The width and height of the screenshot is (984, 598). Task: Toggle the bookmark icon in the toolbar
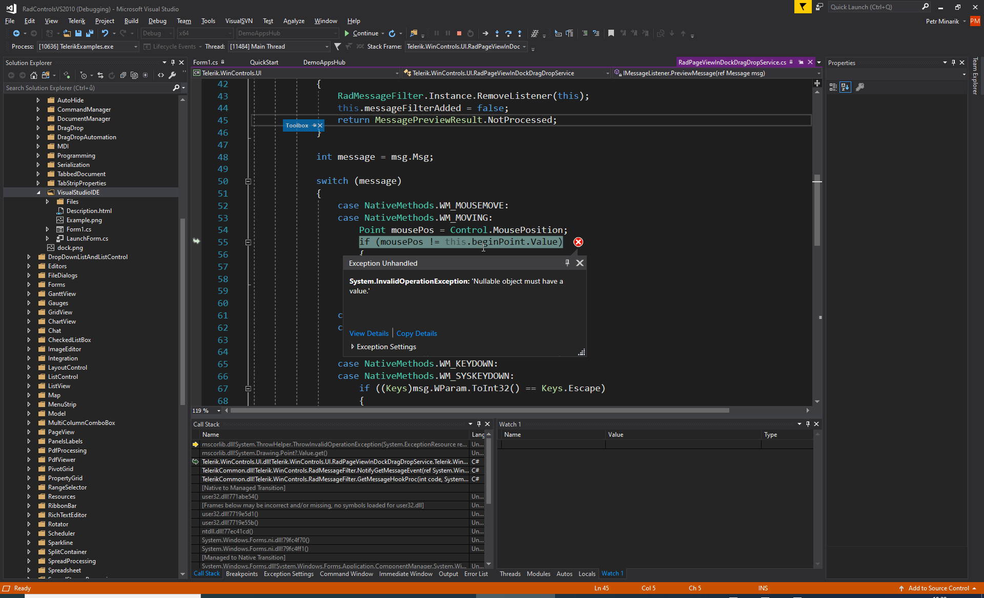611,33
